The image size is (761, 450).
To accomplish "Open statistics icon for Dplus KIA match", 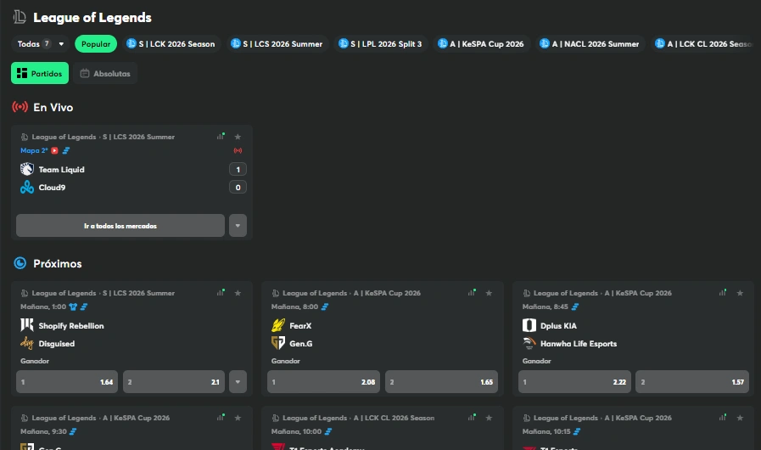I will [x=723, y=293].
